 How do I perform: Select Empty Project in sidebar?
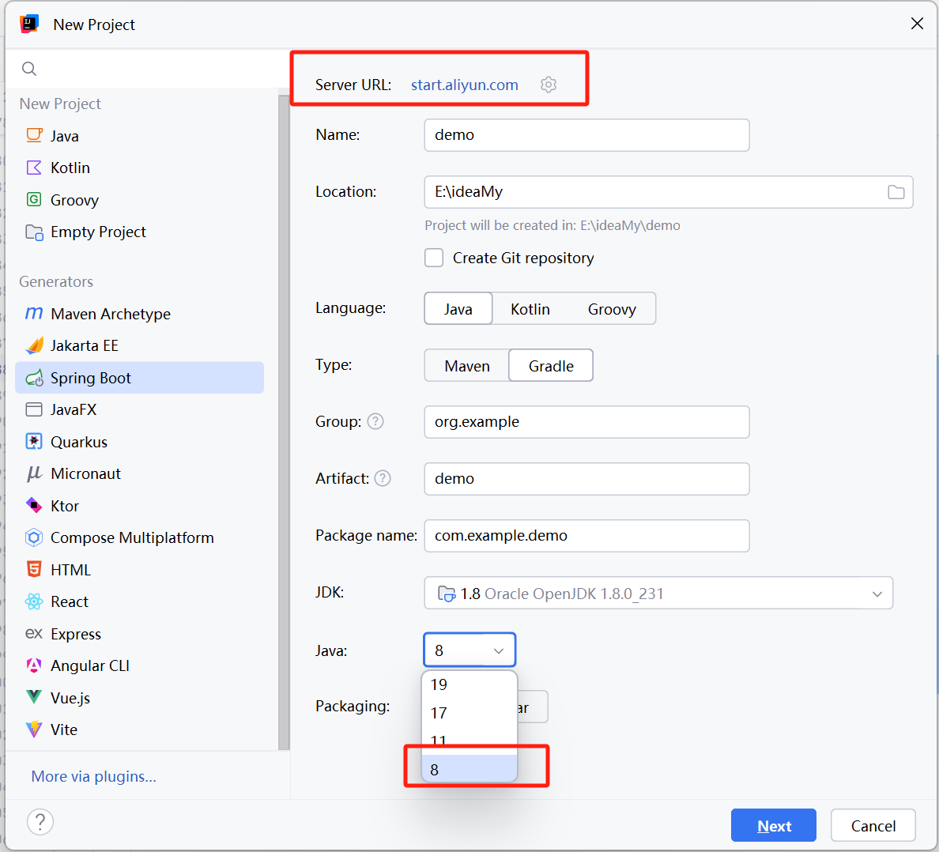point(140,232)
